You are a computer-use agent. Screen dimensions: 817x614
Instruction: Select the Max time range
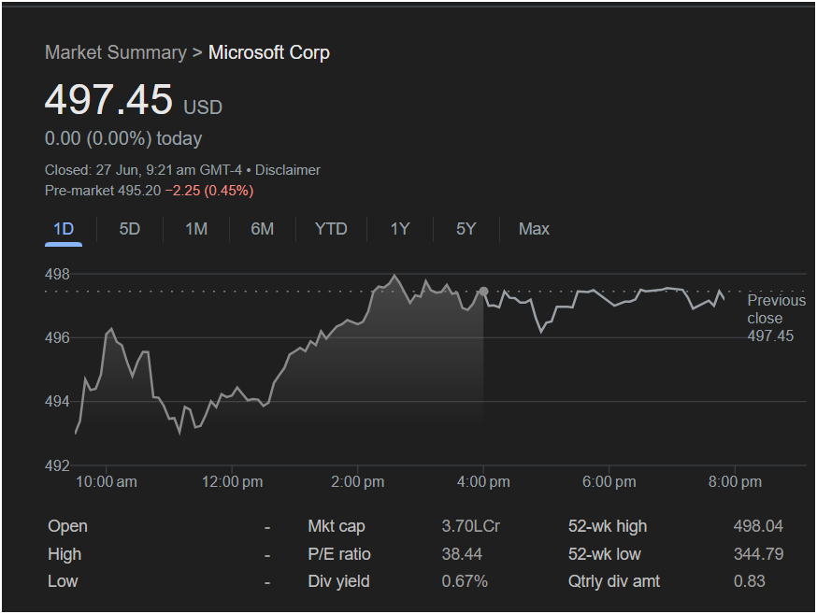534,229
